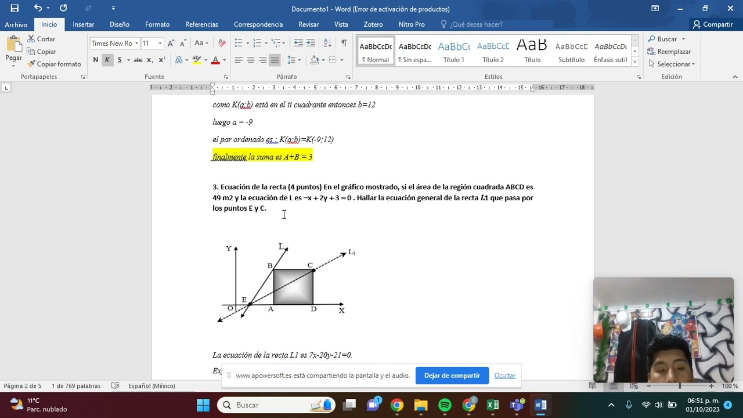Switch to Referencias tab

tap(201, 24)
